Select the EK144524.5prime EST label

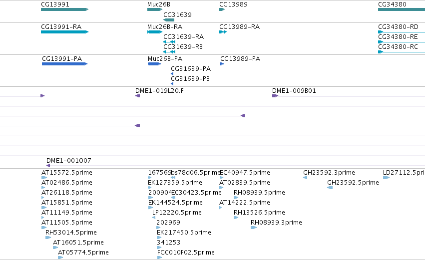pos(175,203)
